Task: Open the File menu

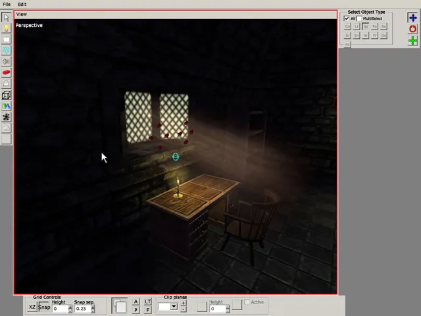Action: [7, 5]
